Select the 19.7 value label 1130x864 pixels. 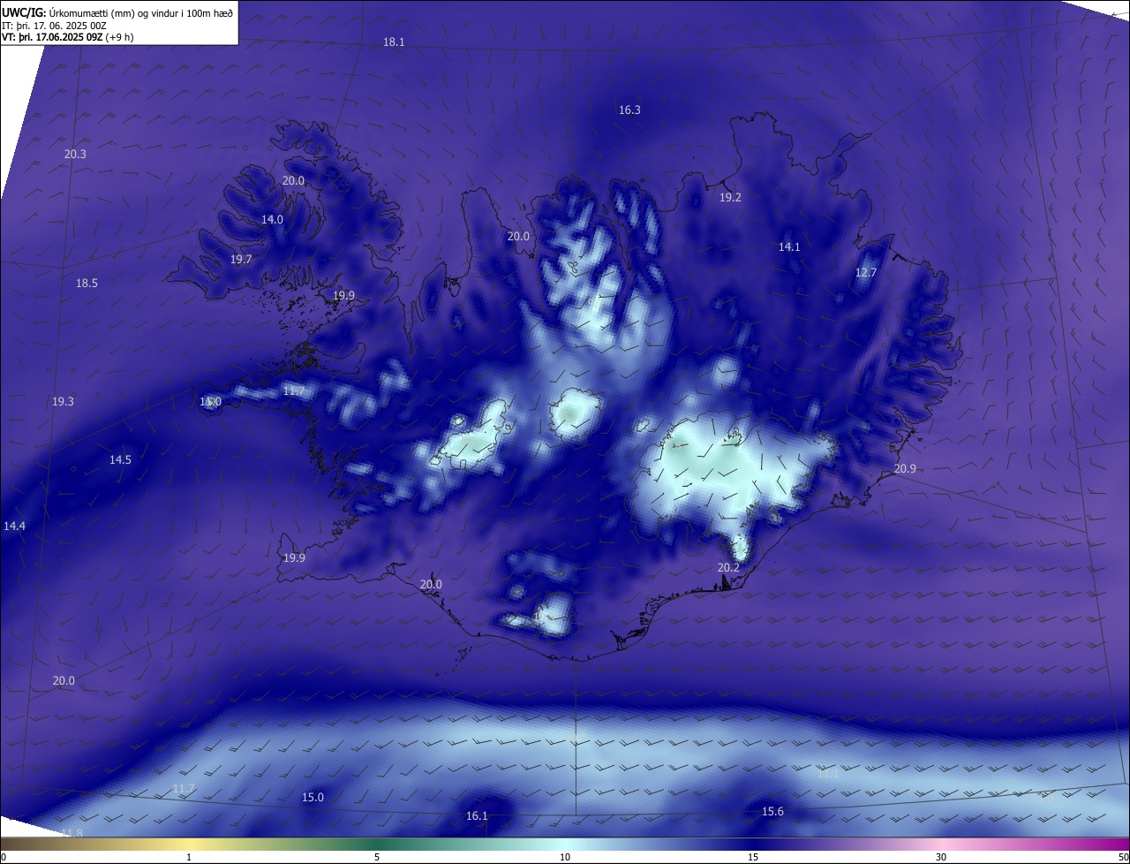[x=241, y=260]
